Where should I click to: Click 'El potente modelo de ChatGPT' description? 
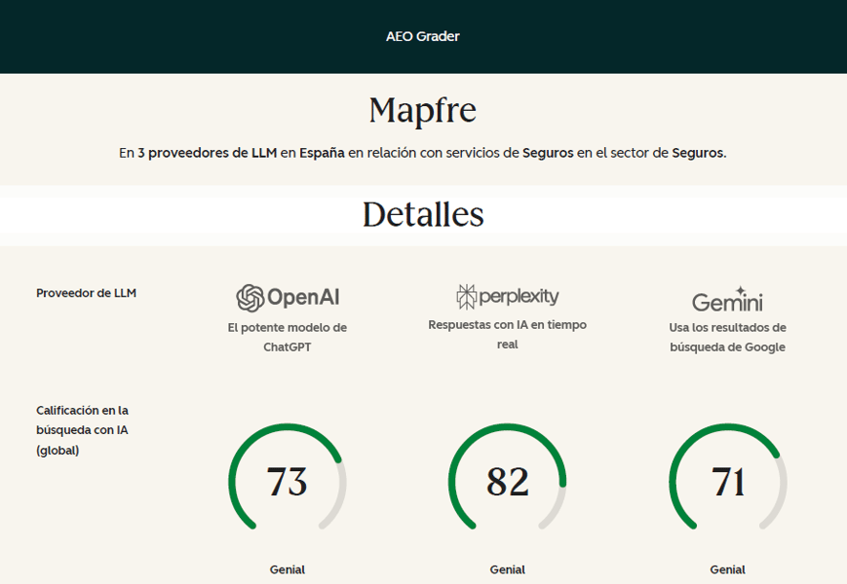coord(288,337)
